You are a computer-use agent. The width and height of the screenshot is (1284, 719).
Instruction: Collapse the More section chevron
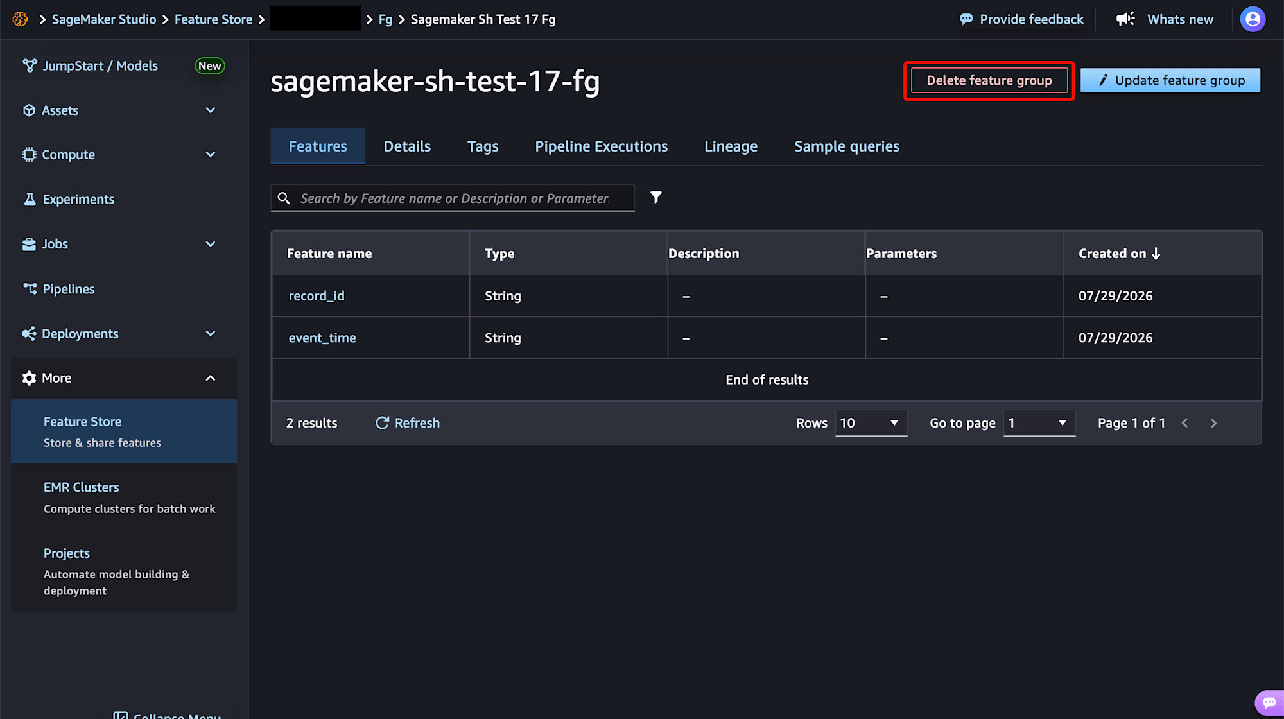pyautogui.click(x=210, y=378)
